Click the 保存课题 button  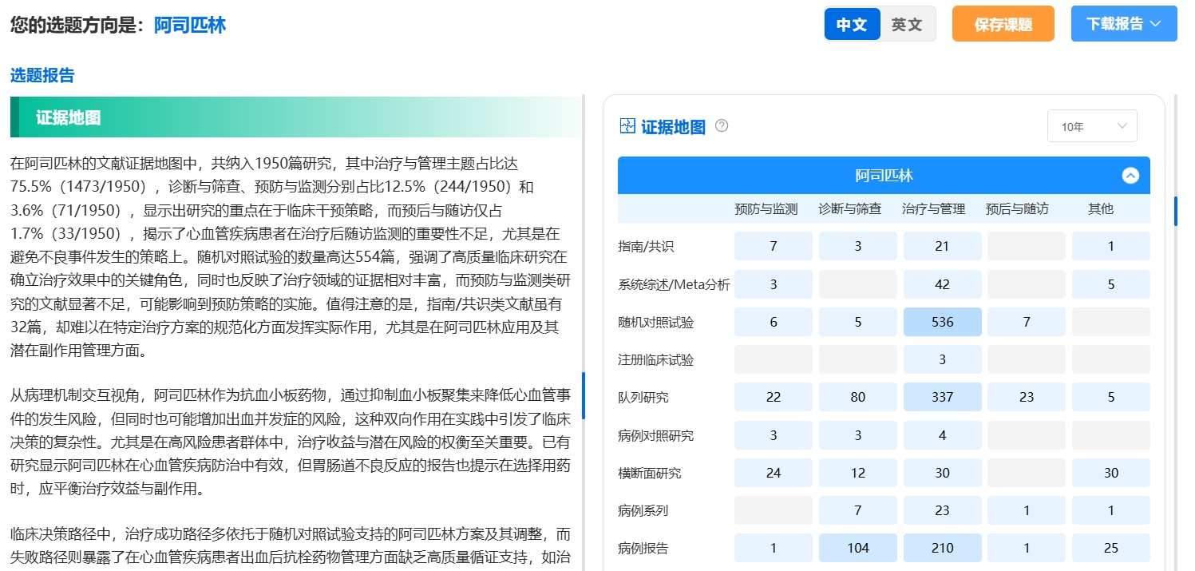1003,24
